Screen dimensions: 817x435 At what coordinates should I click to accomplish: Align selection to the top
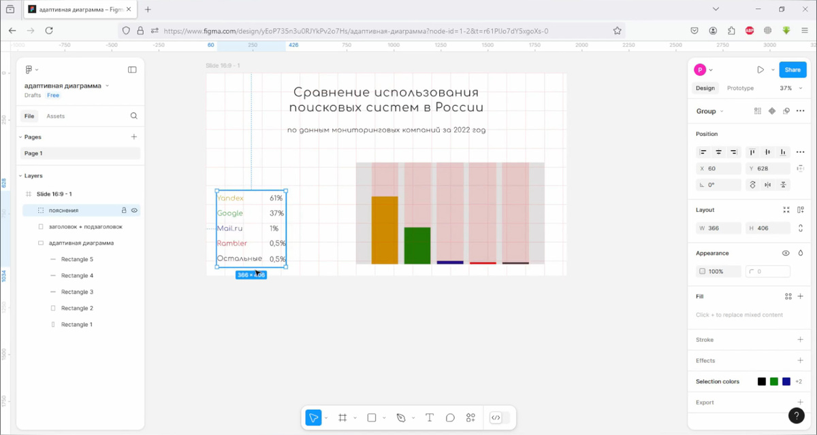(x=753, y=152)
